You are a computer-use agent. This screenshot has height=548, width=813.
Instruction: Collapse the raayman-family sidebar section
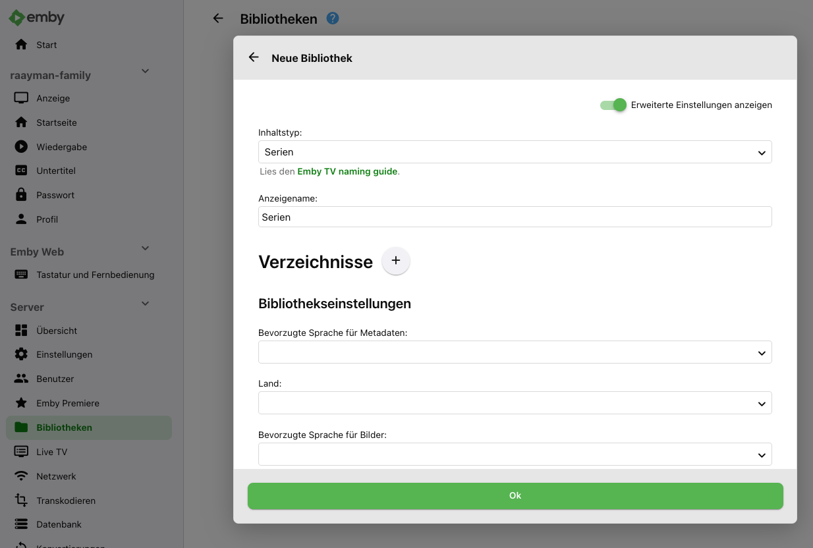[x=146, y=72]
